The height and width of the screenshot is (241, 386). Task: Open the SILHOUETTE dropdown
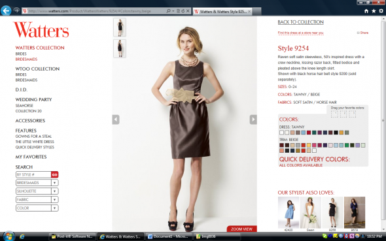click(37, 191)
